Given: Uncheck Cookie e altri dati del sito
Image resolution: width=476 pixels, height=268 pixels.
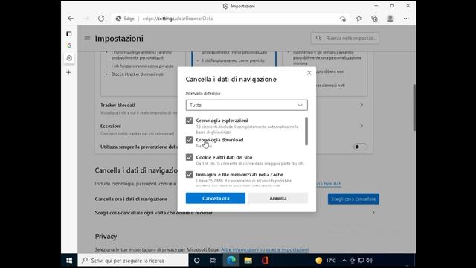Looking at the screenshot, I should pyautogui.click(x=189, y=157).
